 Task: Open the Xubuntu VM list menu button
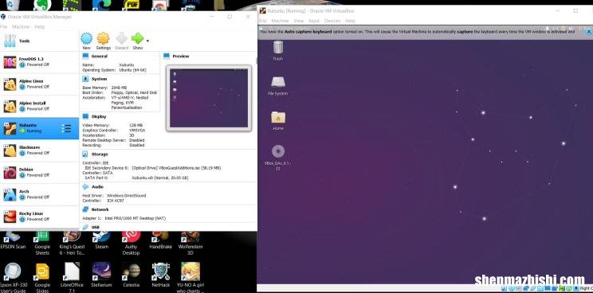point(67,128)
